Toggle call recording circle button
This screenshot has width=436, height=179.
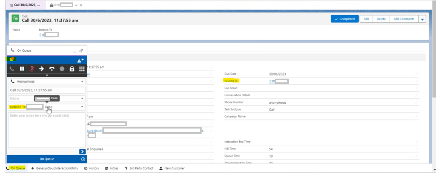pyautogui.click(x=62, y=69)
